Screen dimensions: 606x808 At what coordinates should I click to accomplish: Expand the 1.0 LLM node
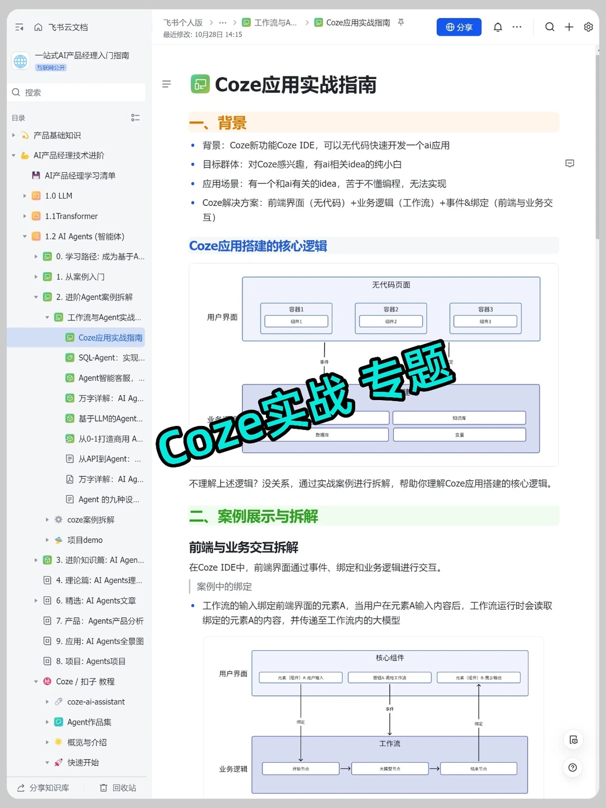[25, 196]
